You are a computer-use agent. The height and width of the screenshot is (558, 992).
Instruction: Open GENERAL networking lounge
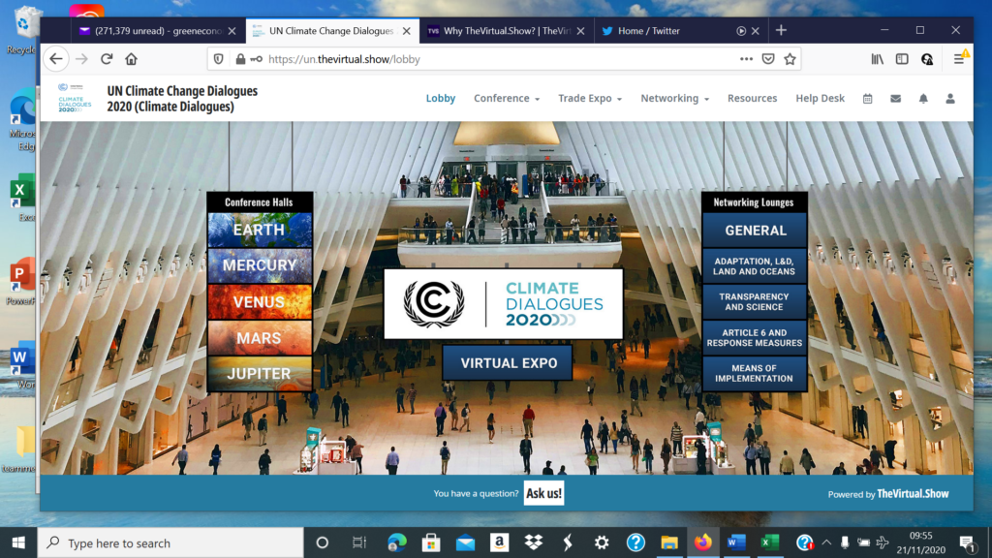(755, 231)
